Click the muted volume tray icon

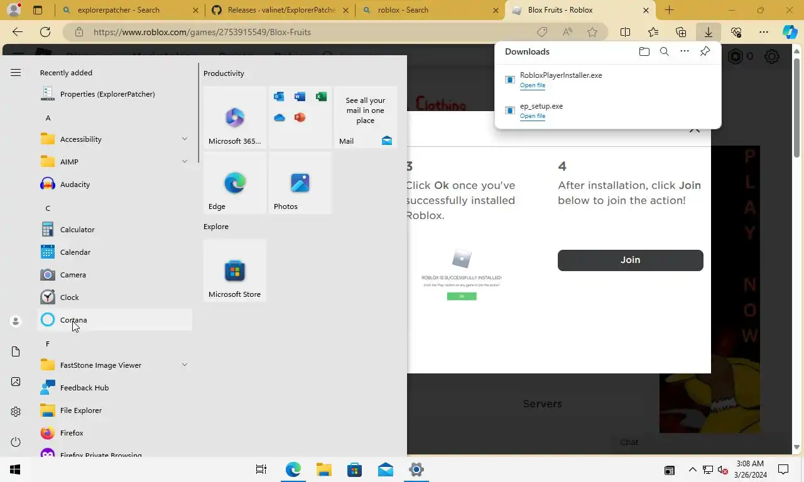[x=722, y=469]
